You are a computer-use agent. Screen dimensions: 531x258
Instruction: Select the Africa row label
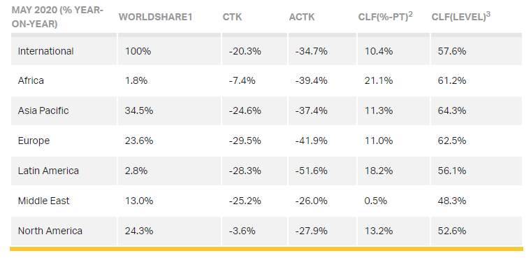31,80
